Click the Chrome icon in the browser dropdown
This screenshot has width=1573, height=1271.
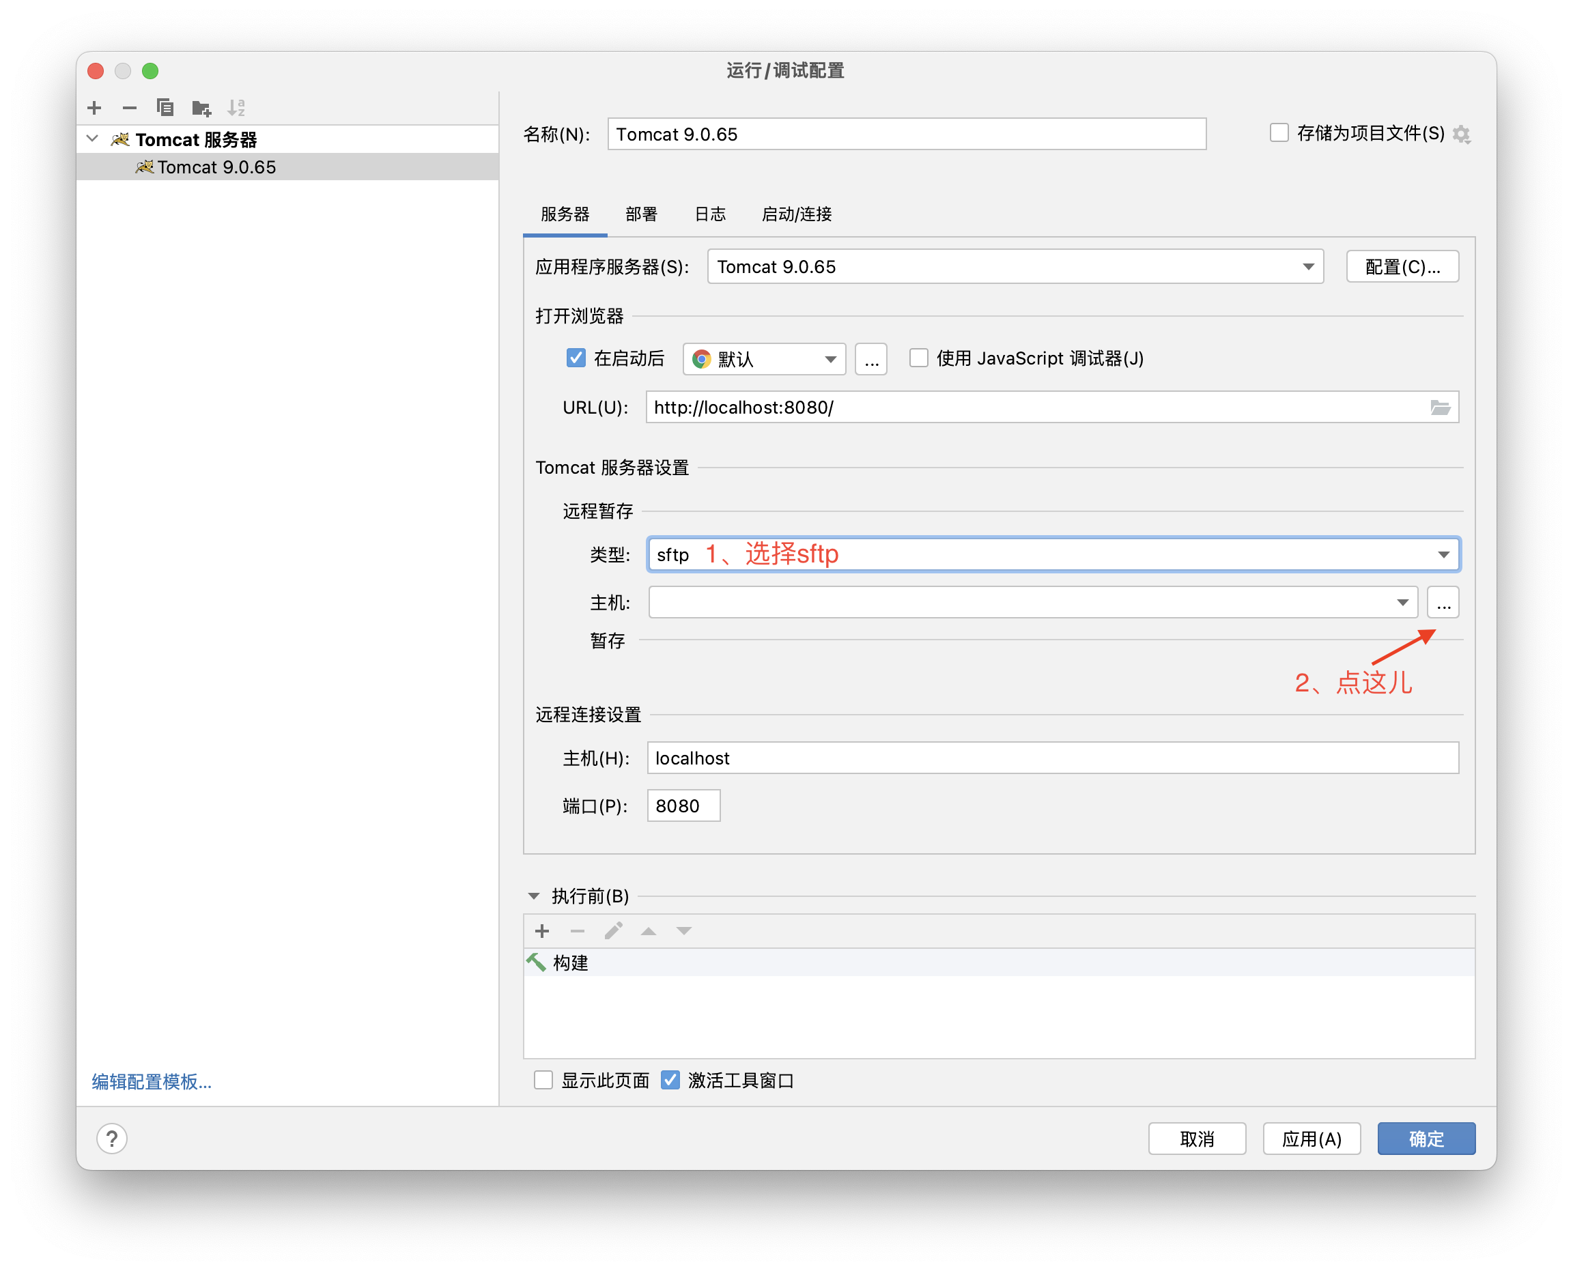(702, 359)
